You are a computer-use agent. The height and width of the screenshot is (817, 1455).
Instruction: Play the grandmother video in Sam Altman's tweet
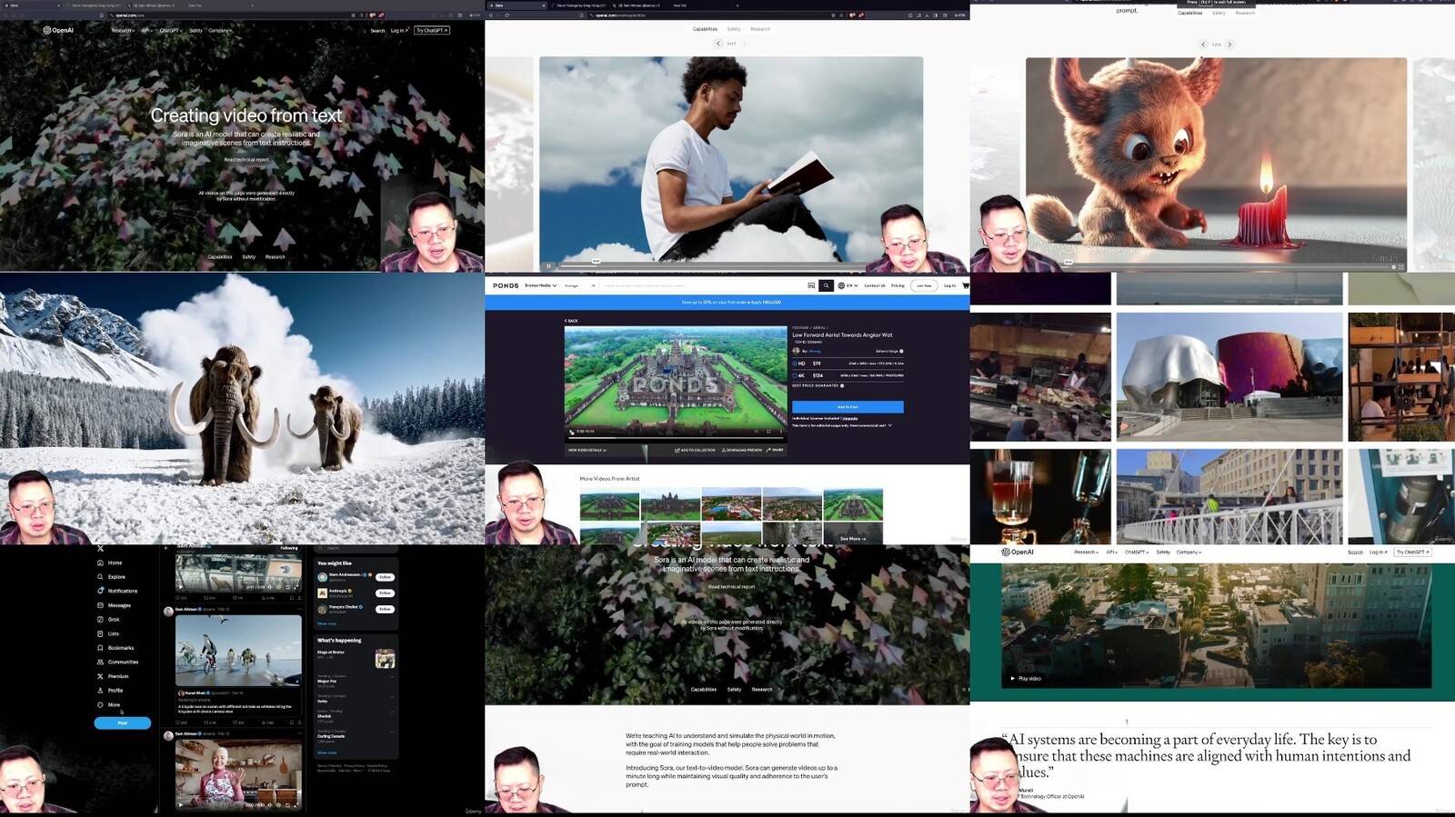click(x=180, y=804)
